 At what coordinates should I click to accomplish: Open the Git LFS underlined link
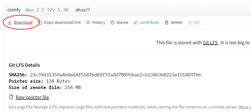210,43
